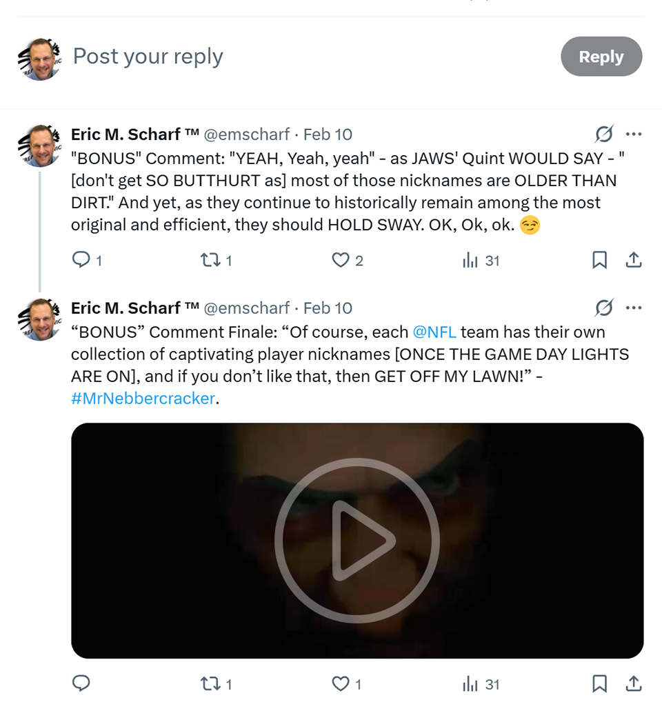Open more options on first tweet
The width and height of the screenshot is (662, 711).
point(633,134)
